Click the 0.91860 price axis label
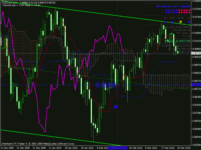 pyautogui.click(x=196, y=33)
